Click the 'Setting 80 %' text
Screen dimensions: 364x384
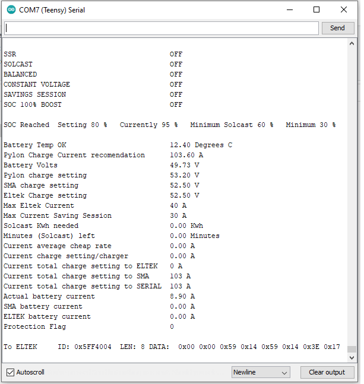coord(83,125)
